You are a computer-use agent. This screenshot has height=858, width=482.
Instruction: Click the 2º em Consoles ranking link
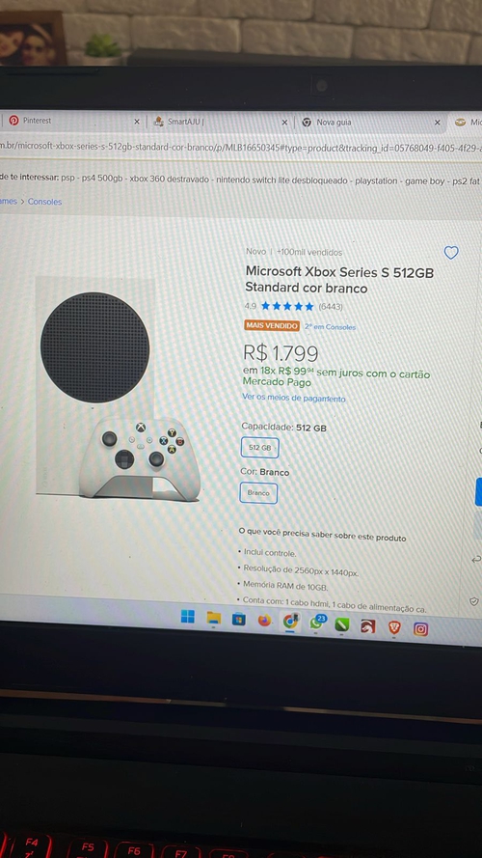[330, 326]
